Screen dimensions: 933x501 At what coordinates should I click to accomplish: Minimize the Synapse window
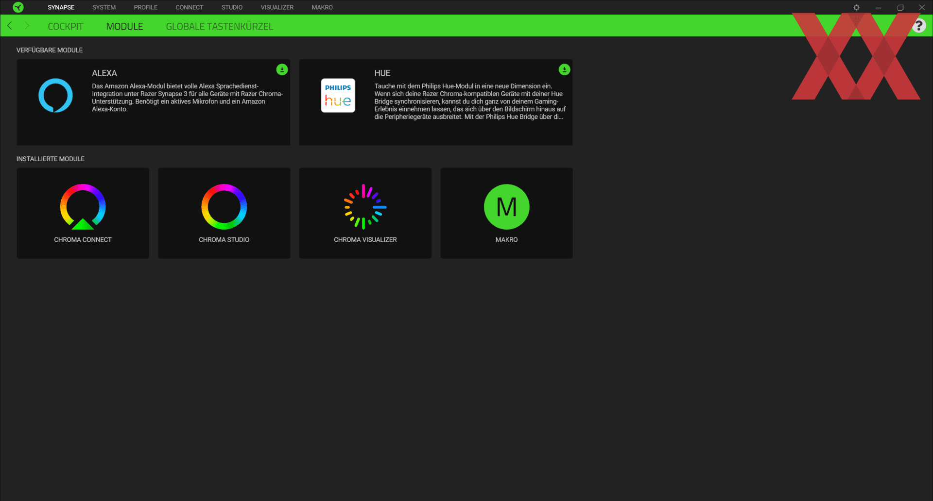878,7
